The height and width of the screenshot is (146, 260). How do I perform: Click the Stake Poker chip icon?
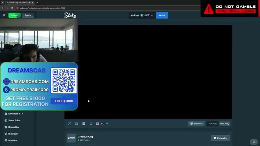6,120
